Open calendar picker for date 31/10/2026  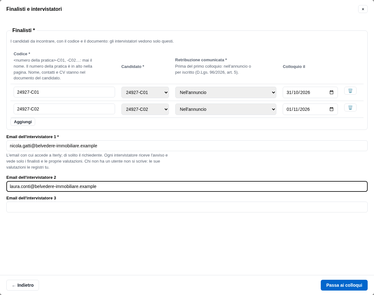331,92
